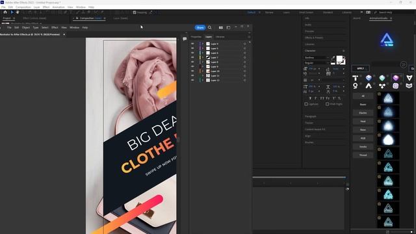Select the purple gem category icon

point(396,78)
